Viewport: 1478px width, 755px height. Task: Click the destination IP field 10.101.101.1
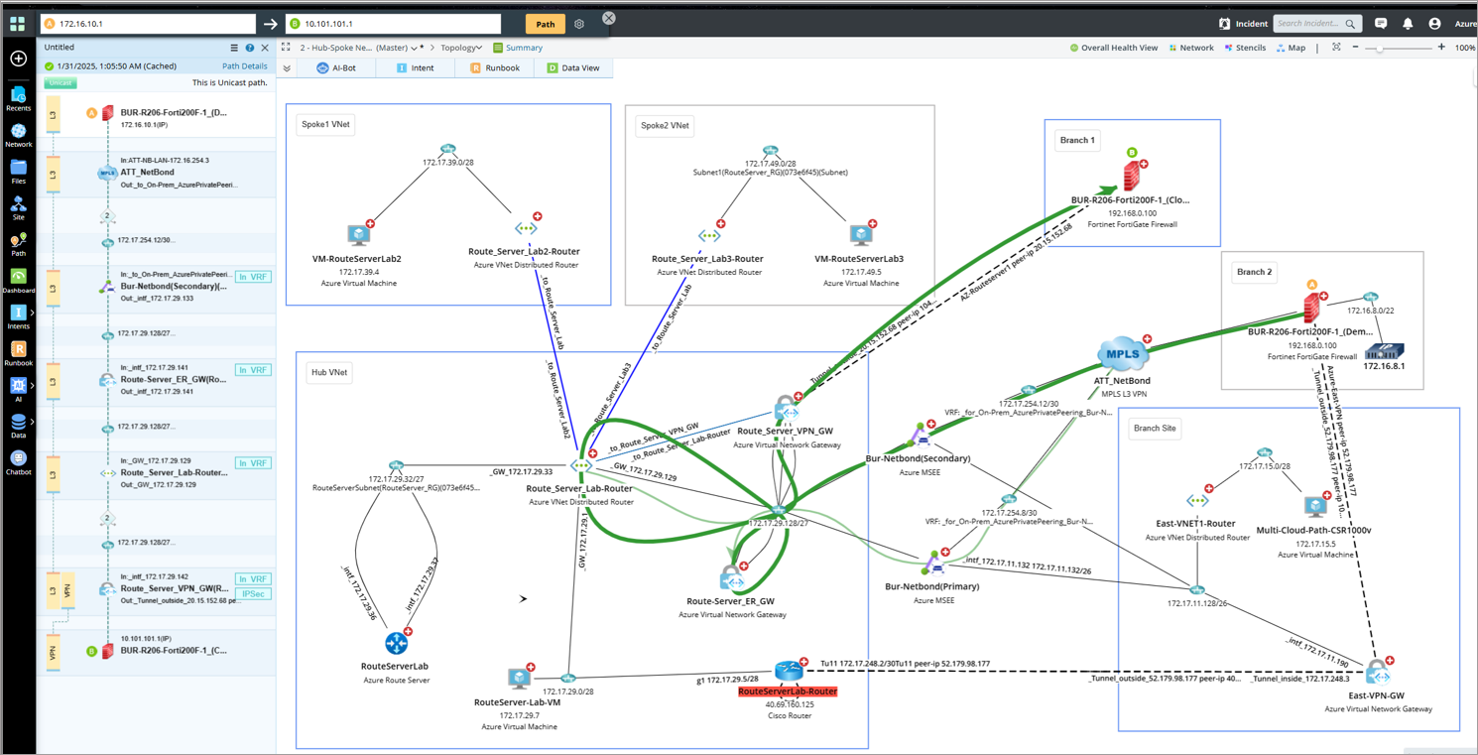(394, 23)
